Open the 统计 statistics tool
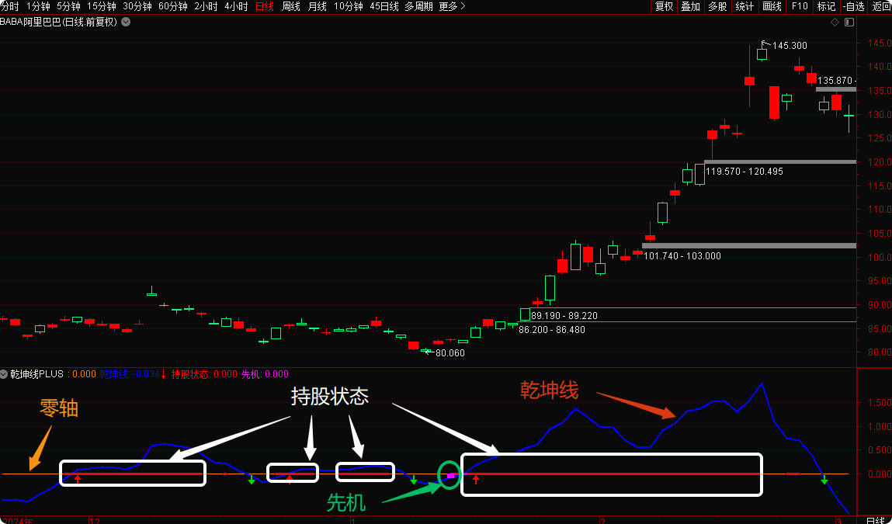Viewport: 892px width, 524px height. pyautogui.click(x=744, y=6)
